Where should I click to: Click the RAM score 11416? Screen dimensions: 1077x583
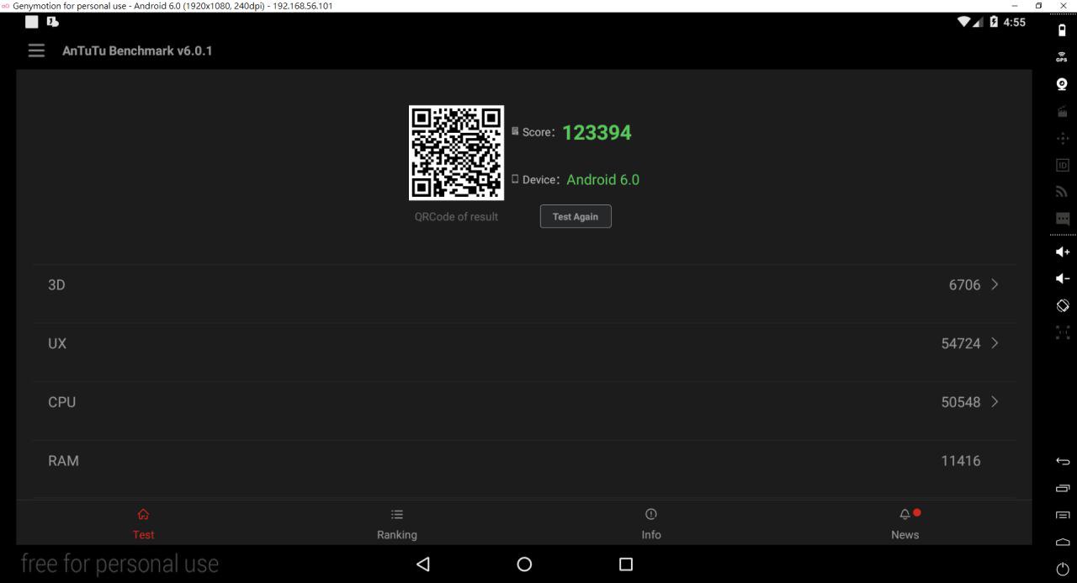[x=961, y=461]
